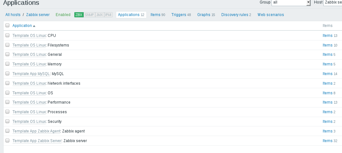Click the Application column header link

(x=22, y=26)
